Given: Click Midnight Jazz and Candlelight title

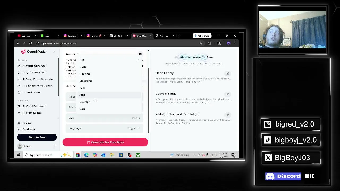Looking at the screenshot, I should pyautogui.click(x=178, y=114).
